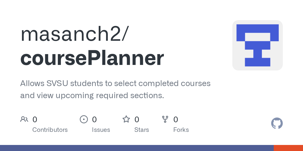Click the Stars star icon
The image size is (303, 151).
click(x=126, y=119)
